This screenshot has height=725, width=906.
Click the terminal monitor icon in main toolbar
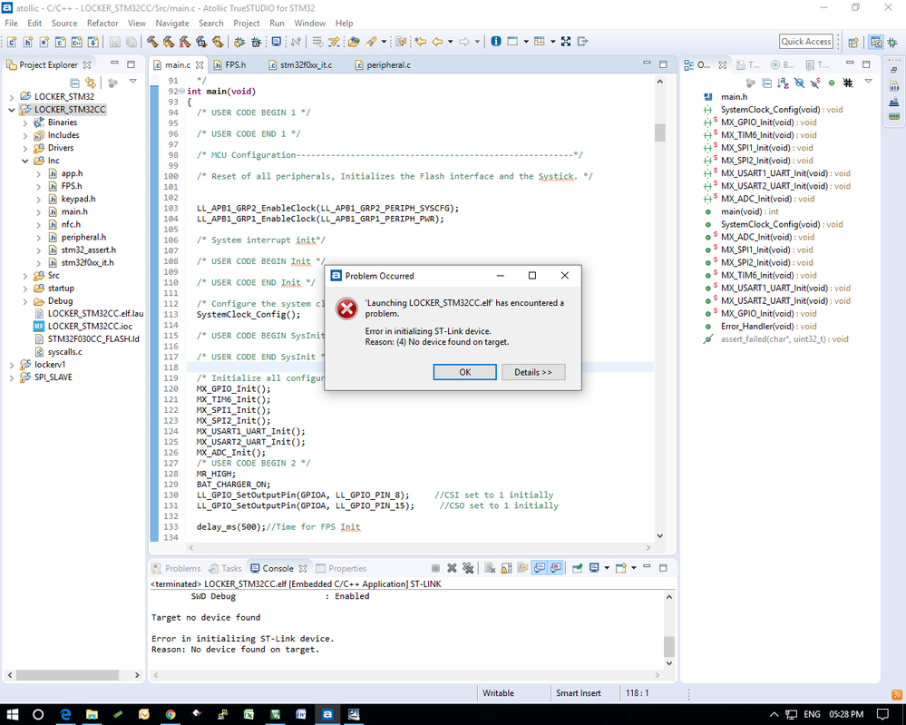pyautogui.click(x=277, y=42)
